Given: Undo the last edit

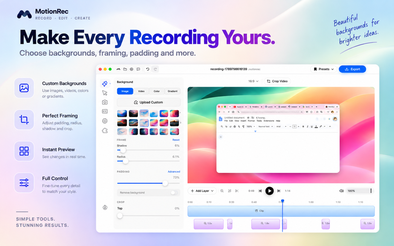Looking at the screenshot, I should tap(148, 69).
